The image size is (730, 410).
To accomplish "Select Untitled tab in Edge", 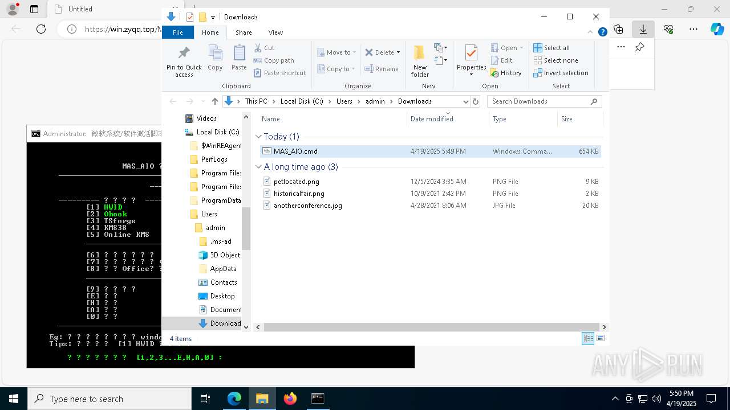I will pyautogui.click(x=80, y=9).
